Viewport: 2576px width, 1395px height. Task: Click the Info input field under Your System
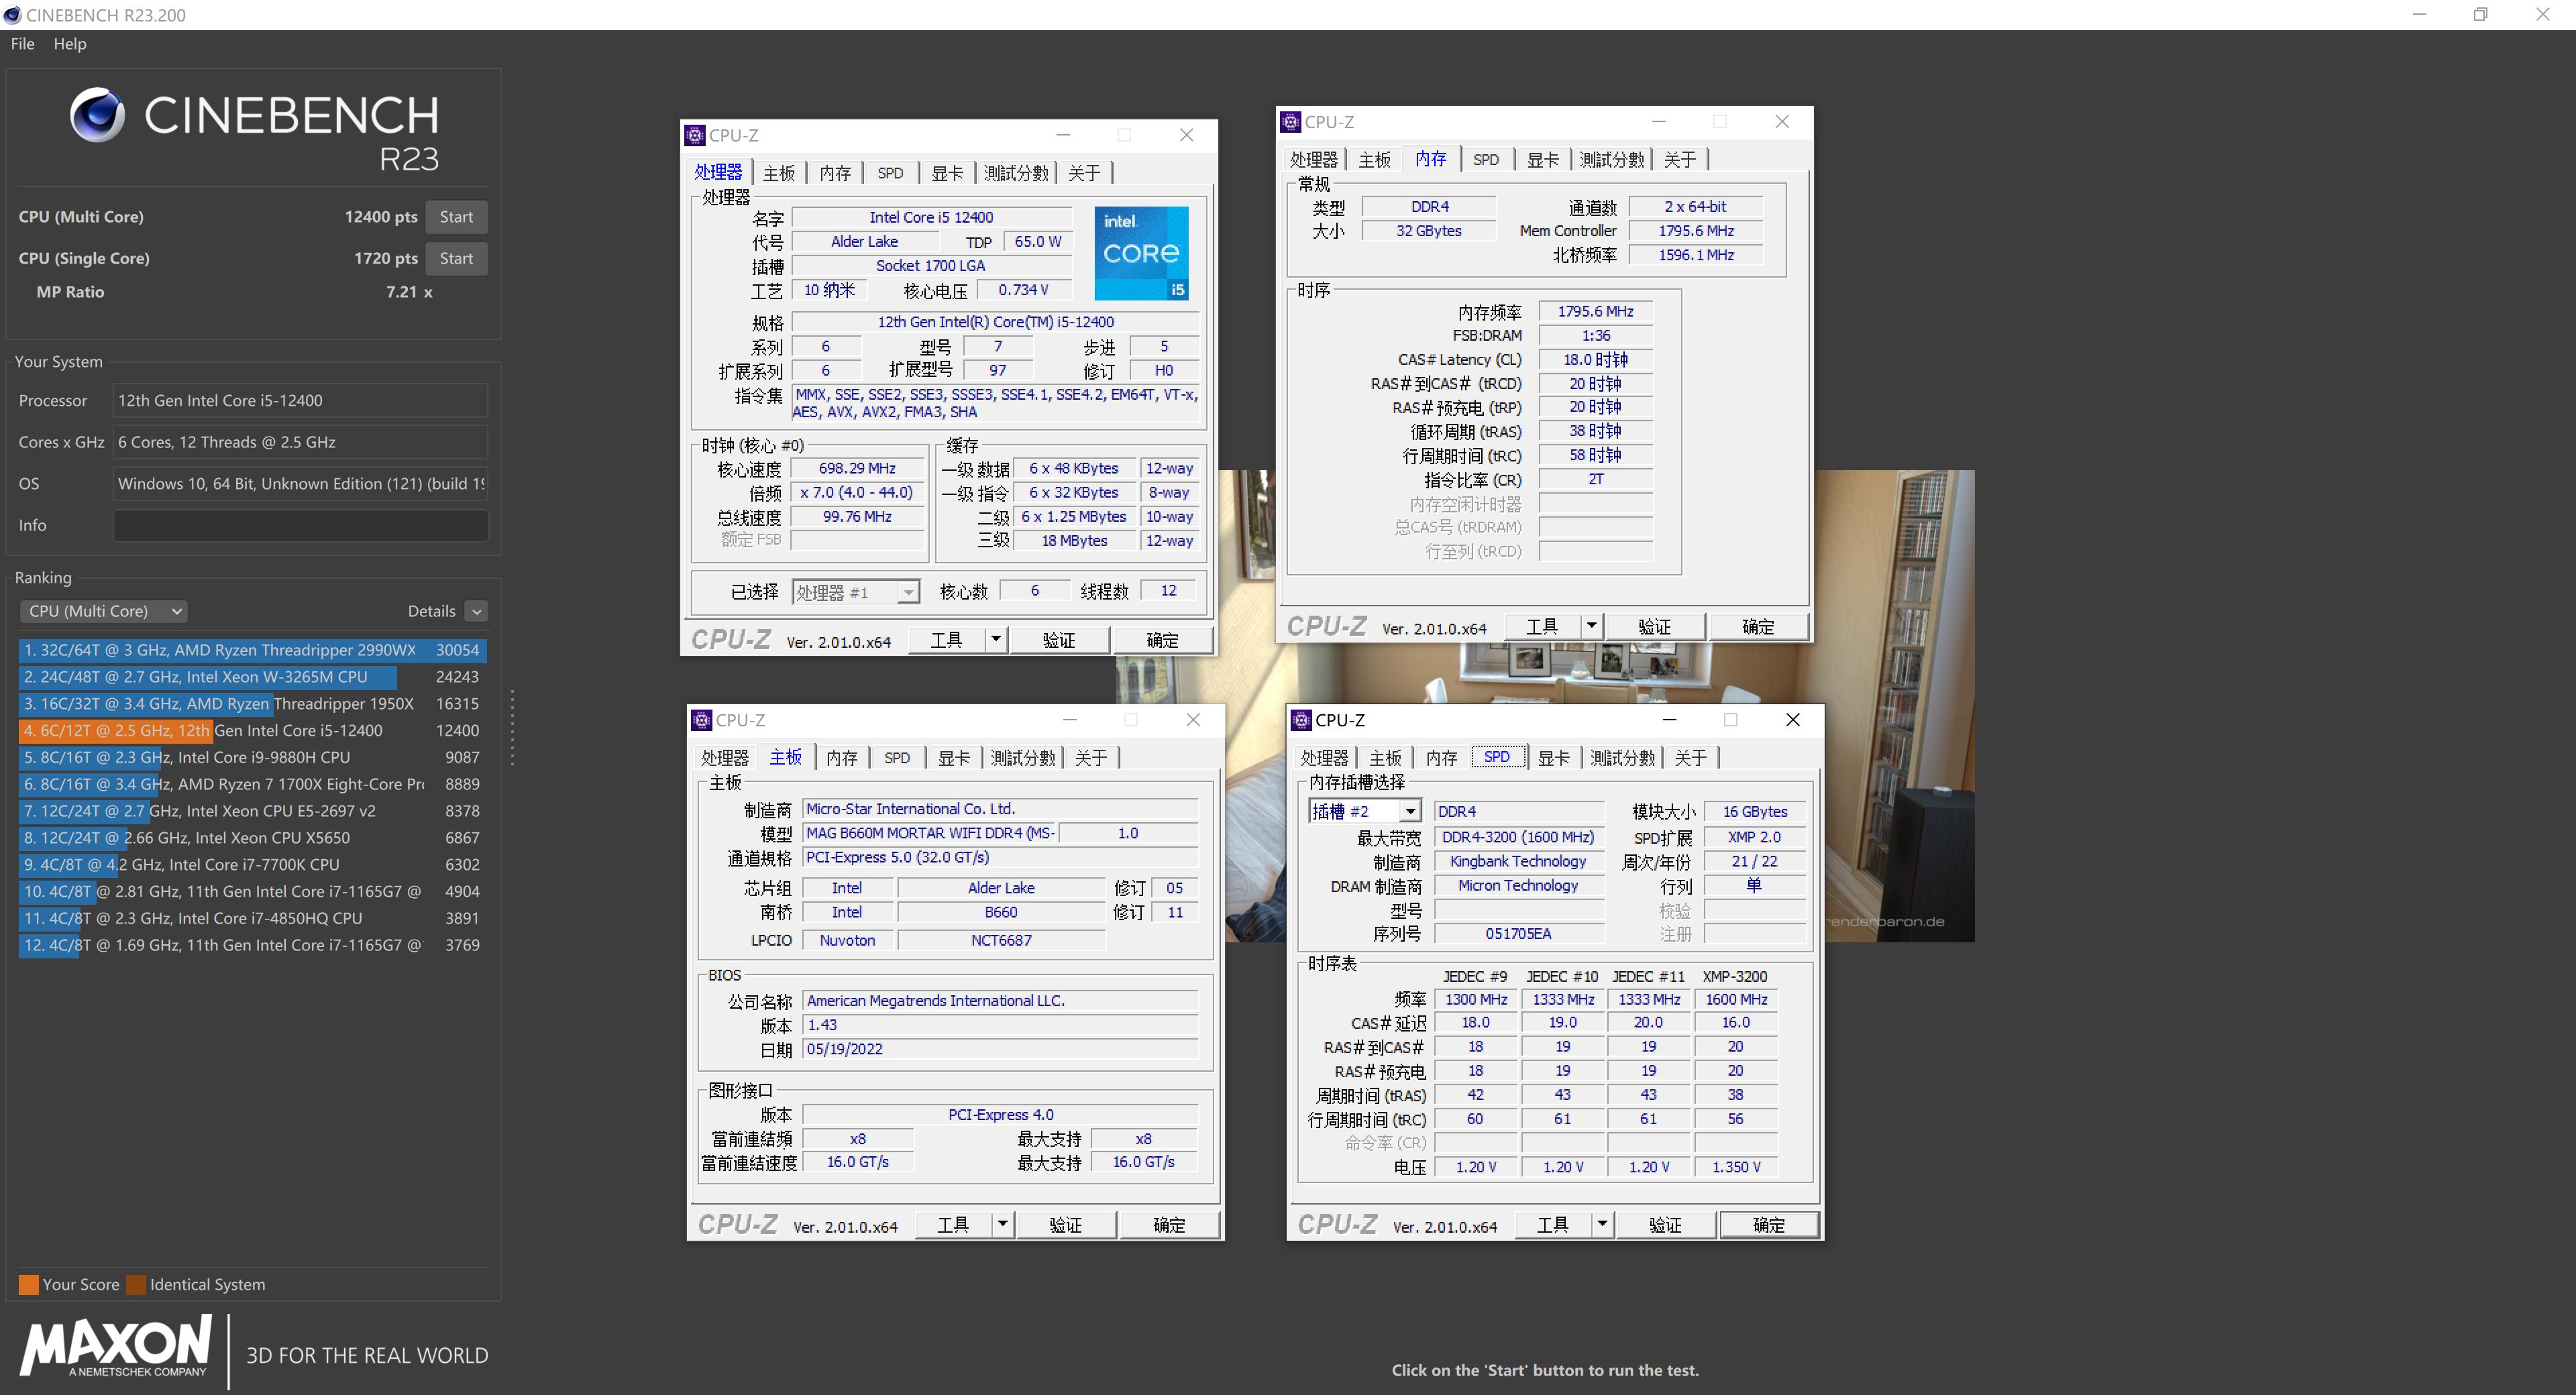[x=299, y=525]
